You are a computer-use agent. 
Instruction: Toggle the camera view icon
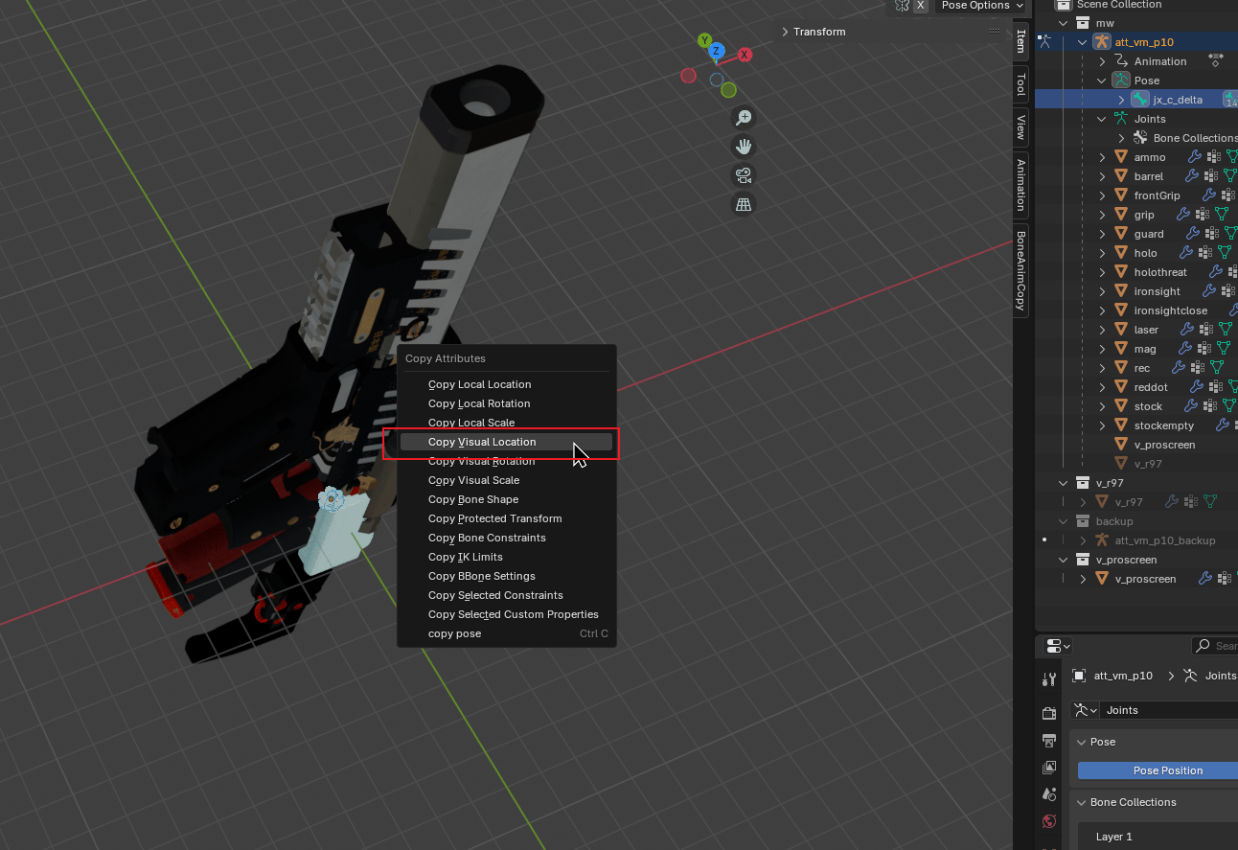[x=743, y=175]
